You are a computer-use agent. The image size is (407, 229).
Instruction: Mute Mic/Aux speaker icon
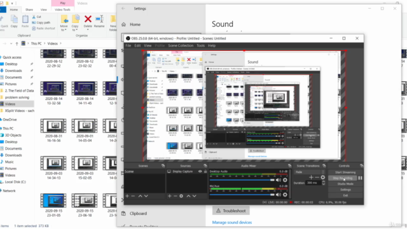tap(279, 195)
